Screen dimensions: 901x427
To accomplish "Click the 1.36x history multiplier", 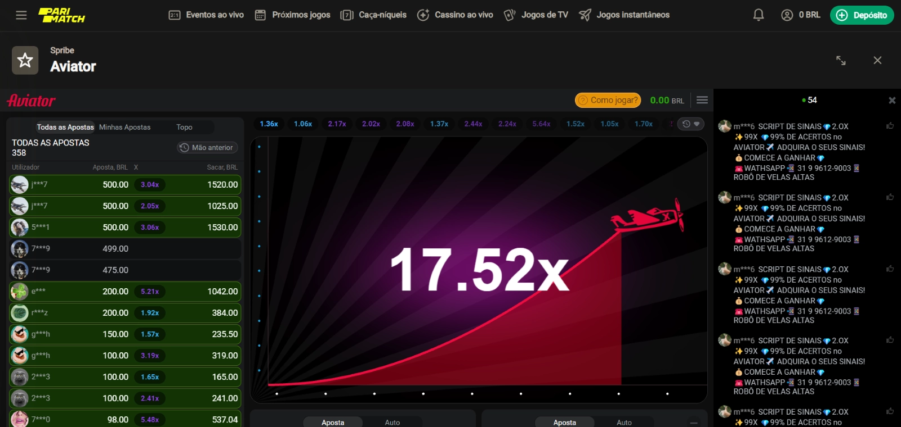I will pos(269,124).
